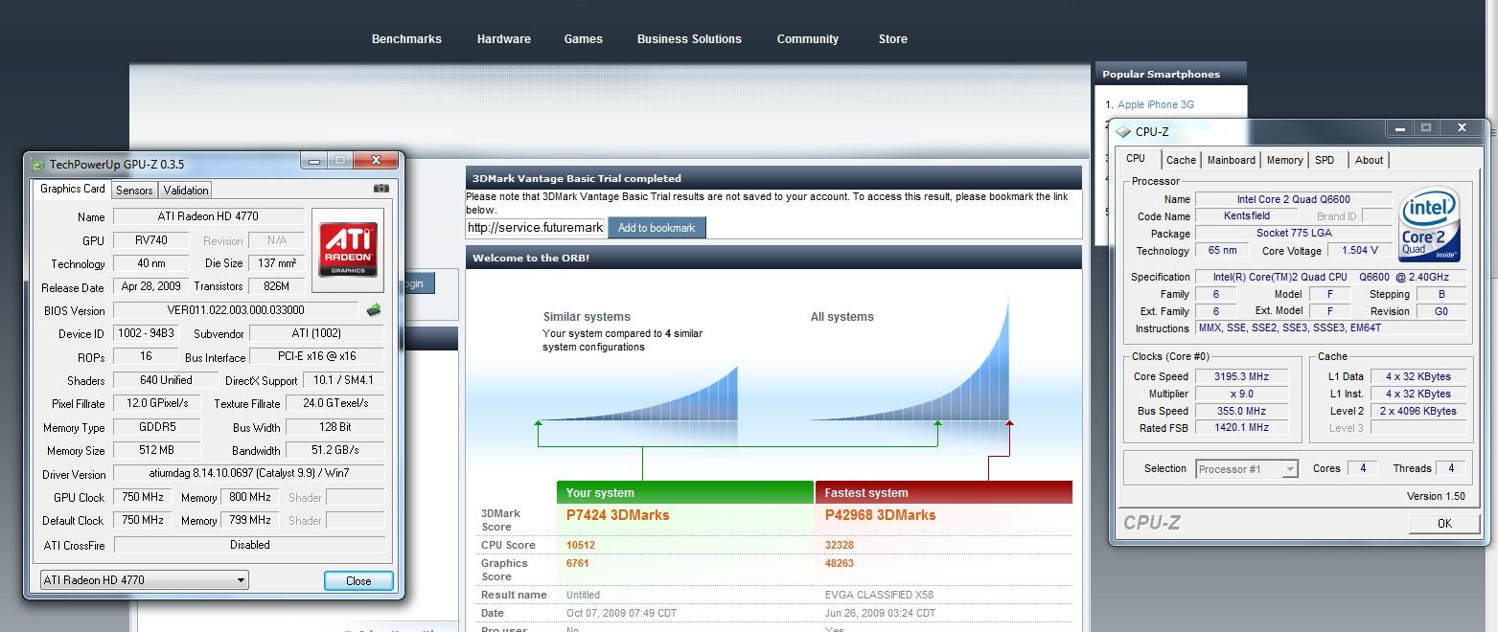Image resolution: width=1498 pixels, height=632 pixels.
Task: Click the GPU-Z title bar app icon
Action: tap(37, 164)
